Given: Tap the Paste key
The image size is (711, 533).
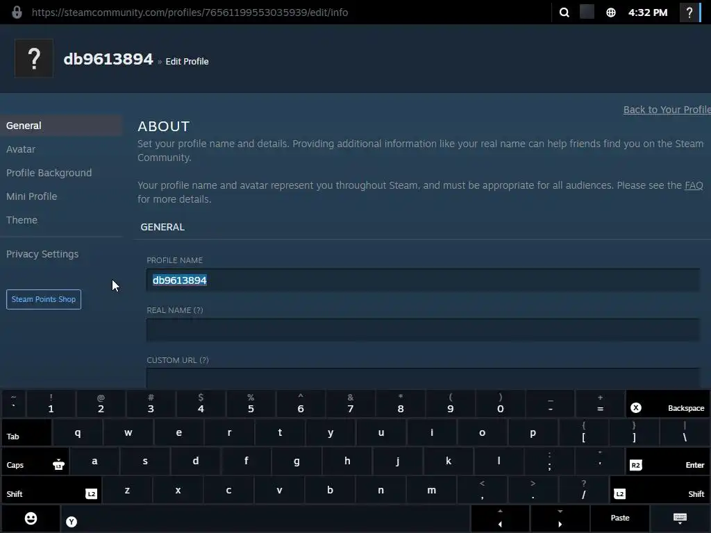Looking at the screenshot, I should 620,518.
